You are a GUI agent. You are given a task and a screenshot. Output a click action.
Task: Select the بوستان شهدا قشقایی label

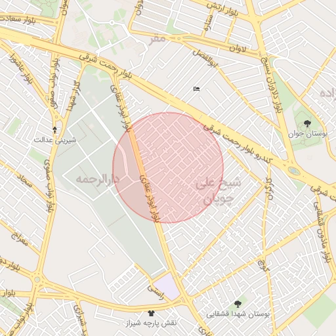tap(238, 314)
